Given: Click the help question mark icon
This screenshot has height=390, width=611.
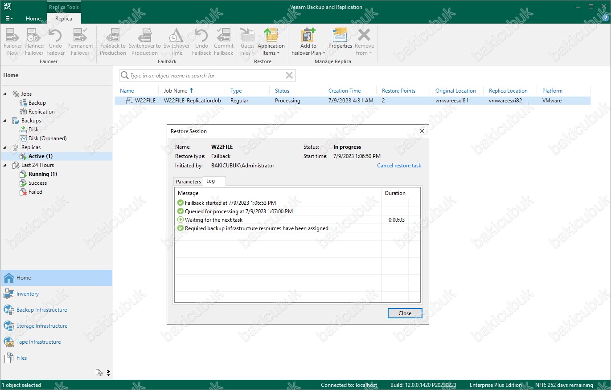Looking at the screenshot, I should [x=605, y=18].
